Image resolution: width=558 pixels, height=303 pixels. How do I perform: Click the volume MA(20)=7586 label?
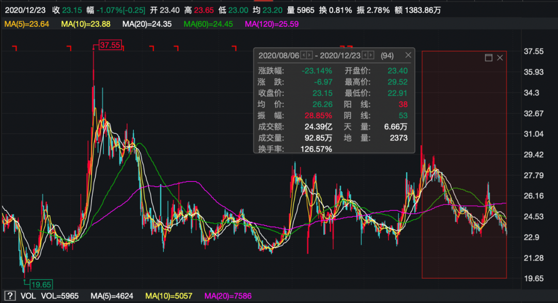click(228, 296)
